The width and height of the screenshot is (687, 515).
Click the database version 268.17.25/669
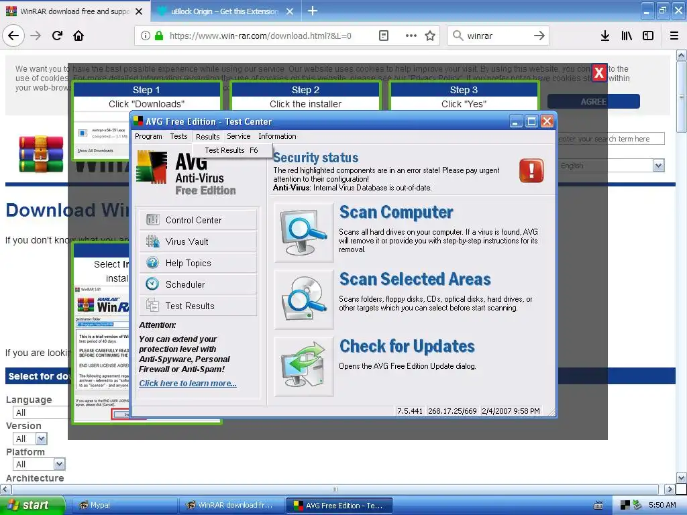[x=452, y=411]
